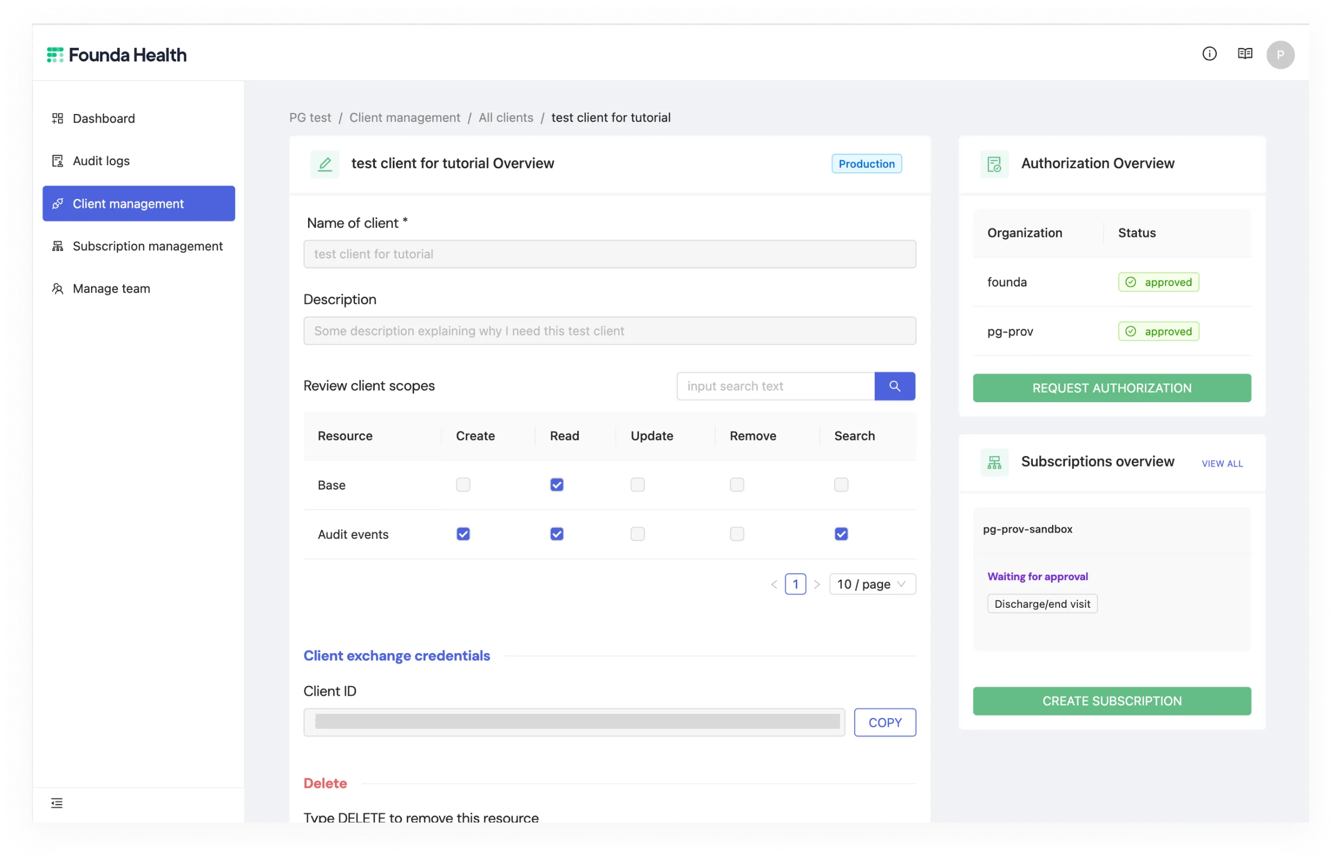
Task: Go to PG test breadcrumb
Action: coord(310,118)
